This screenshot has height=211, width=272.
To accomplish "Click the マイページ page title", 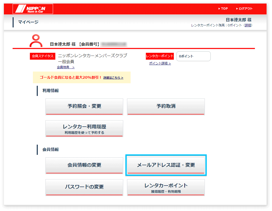I will tap(28, 22).
